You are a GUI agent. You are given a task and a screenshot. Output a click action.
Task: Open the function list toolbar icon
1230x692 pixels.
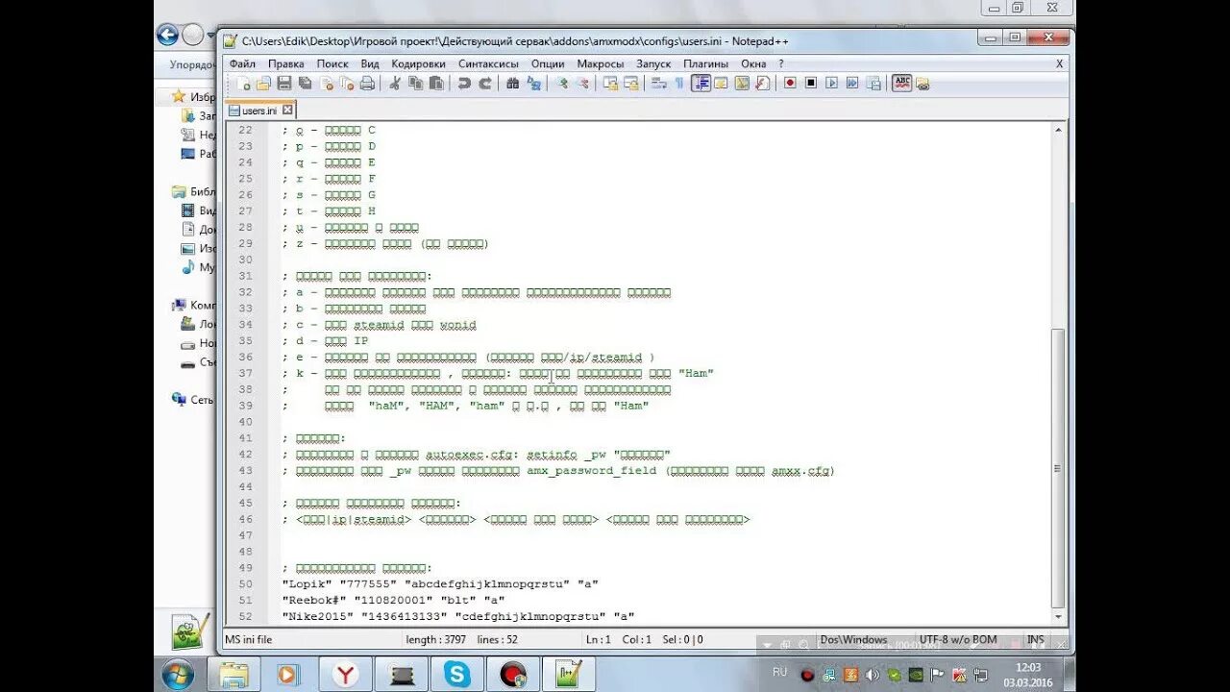point(763,84)
